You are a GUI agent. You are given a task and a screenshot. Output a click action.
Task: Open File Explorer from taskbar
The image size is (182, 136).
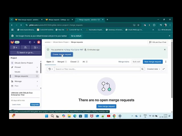coord(69,116)
